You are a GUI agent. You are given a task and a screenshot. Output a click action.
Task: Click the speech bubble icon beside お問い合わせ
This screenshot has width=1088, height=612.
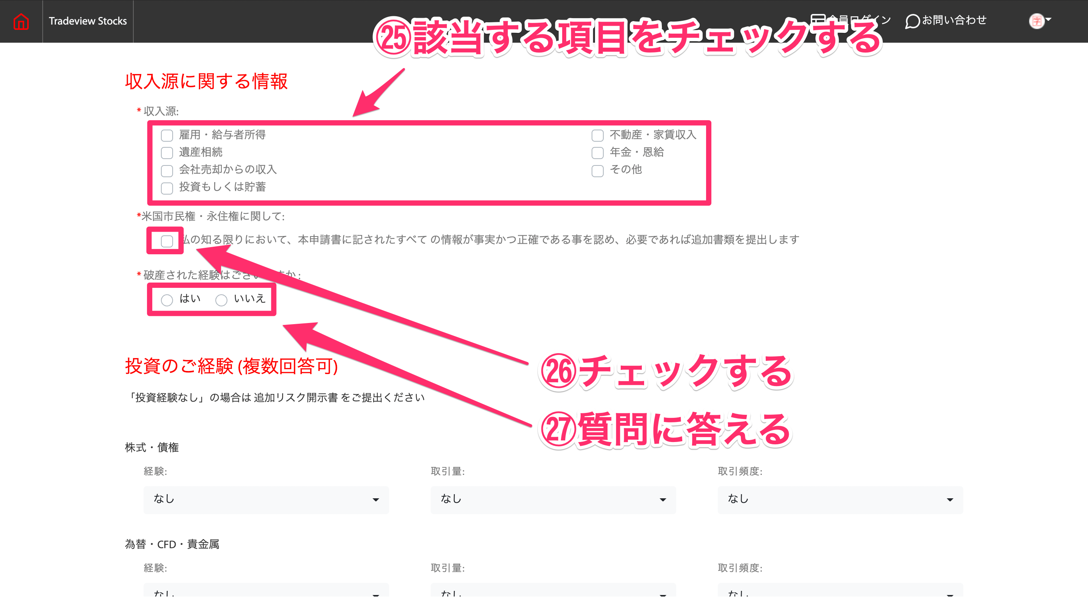coord(912,21)
